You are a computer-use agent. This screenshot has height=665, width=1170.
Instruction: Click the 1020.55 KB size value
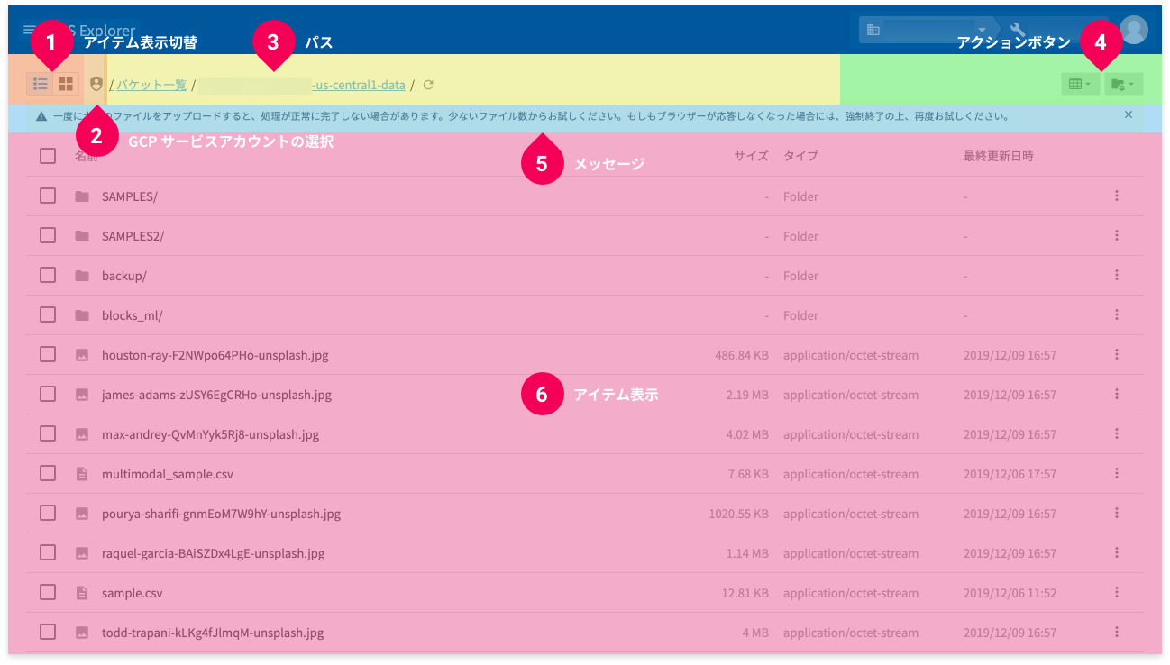click(739, 514)
